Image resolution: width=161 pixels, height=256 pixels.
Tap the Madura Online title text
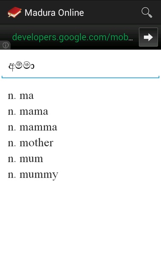coord(54,13)
